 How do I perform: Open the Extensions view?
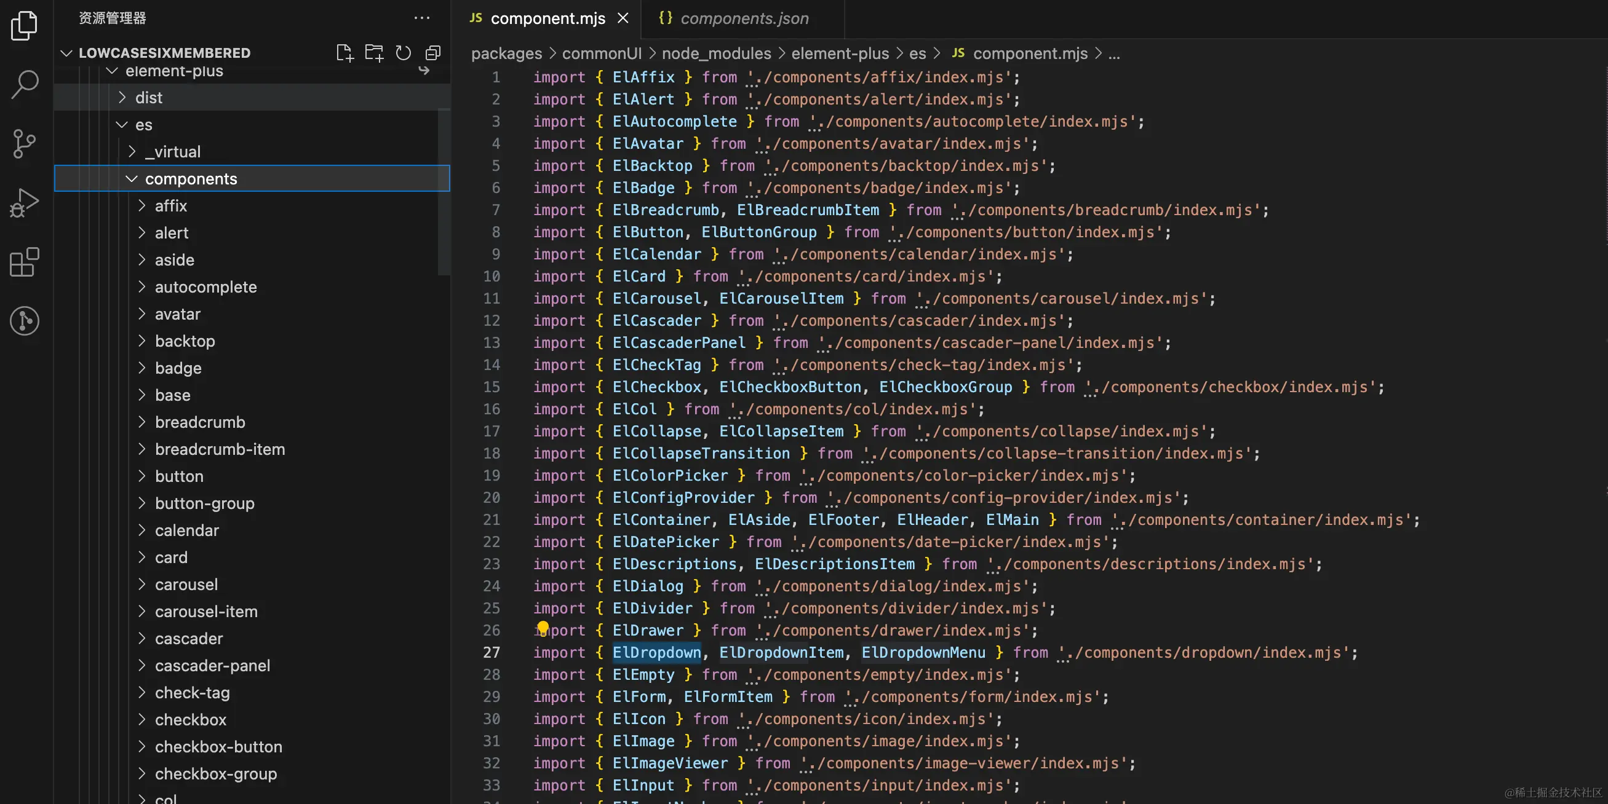pos(25,262)
